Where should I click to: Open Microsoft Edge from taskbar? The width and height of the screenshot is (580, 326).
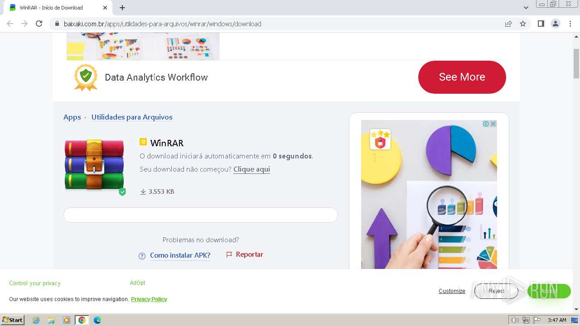click(x=97, y=320)
